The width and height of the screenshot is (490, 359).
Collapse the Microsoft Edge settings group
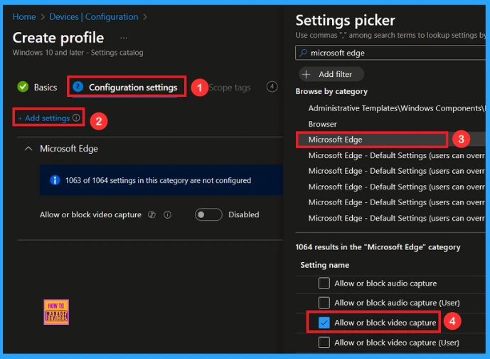(28, 149)
